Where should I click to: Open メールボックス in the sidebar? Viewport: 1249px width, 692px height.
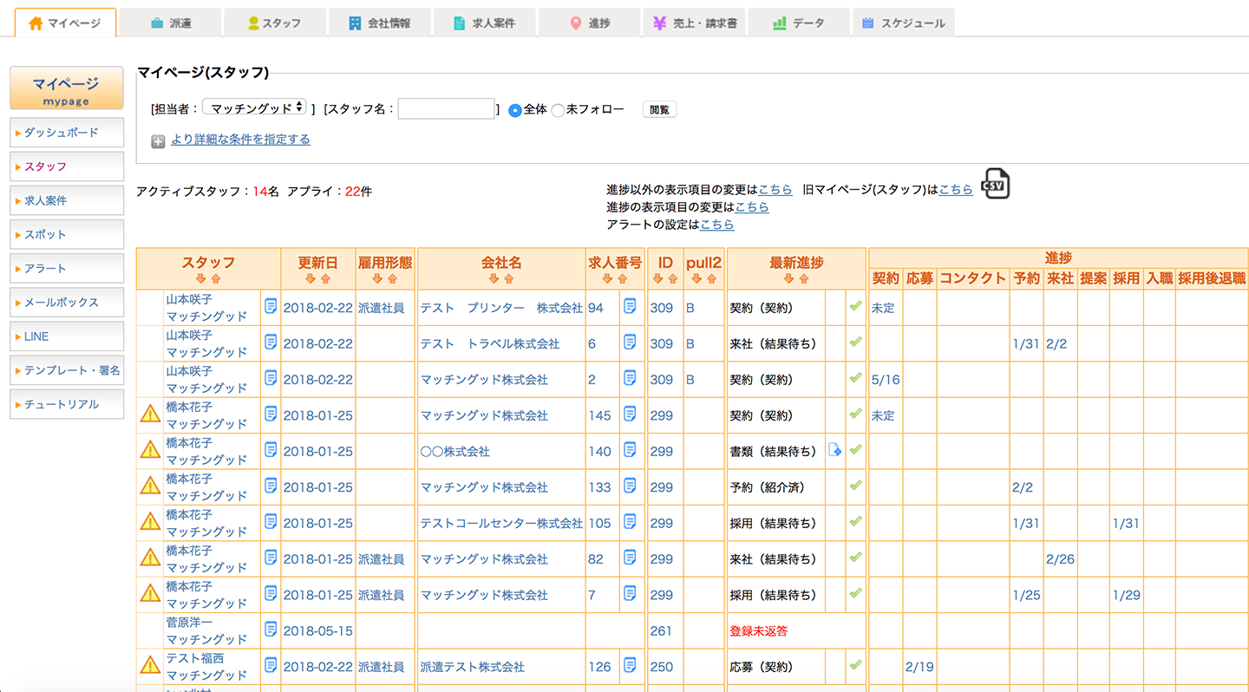(x=67, y=303)
